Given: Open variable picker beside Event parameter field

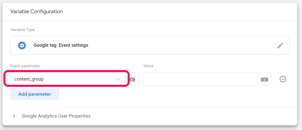Looking at the screenshot, I should click(133, 79).
